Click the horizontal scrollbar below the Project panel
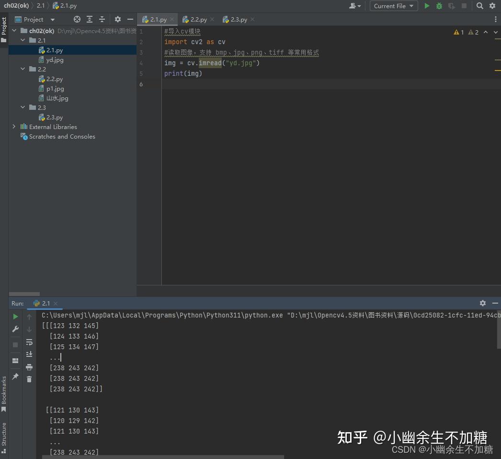Screen dimensions: 501x459 (x=24, y=294)
